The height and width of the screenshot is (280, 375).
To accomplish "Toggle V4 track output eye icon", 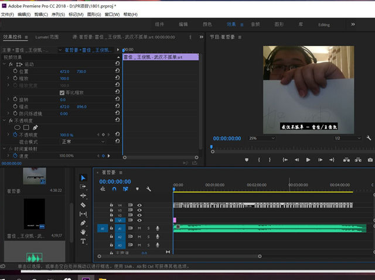I will tap(139, 205).
